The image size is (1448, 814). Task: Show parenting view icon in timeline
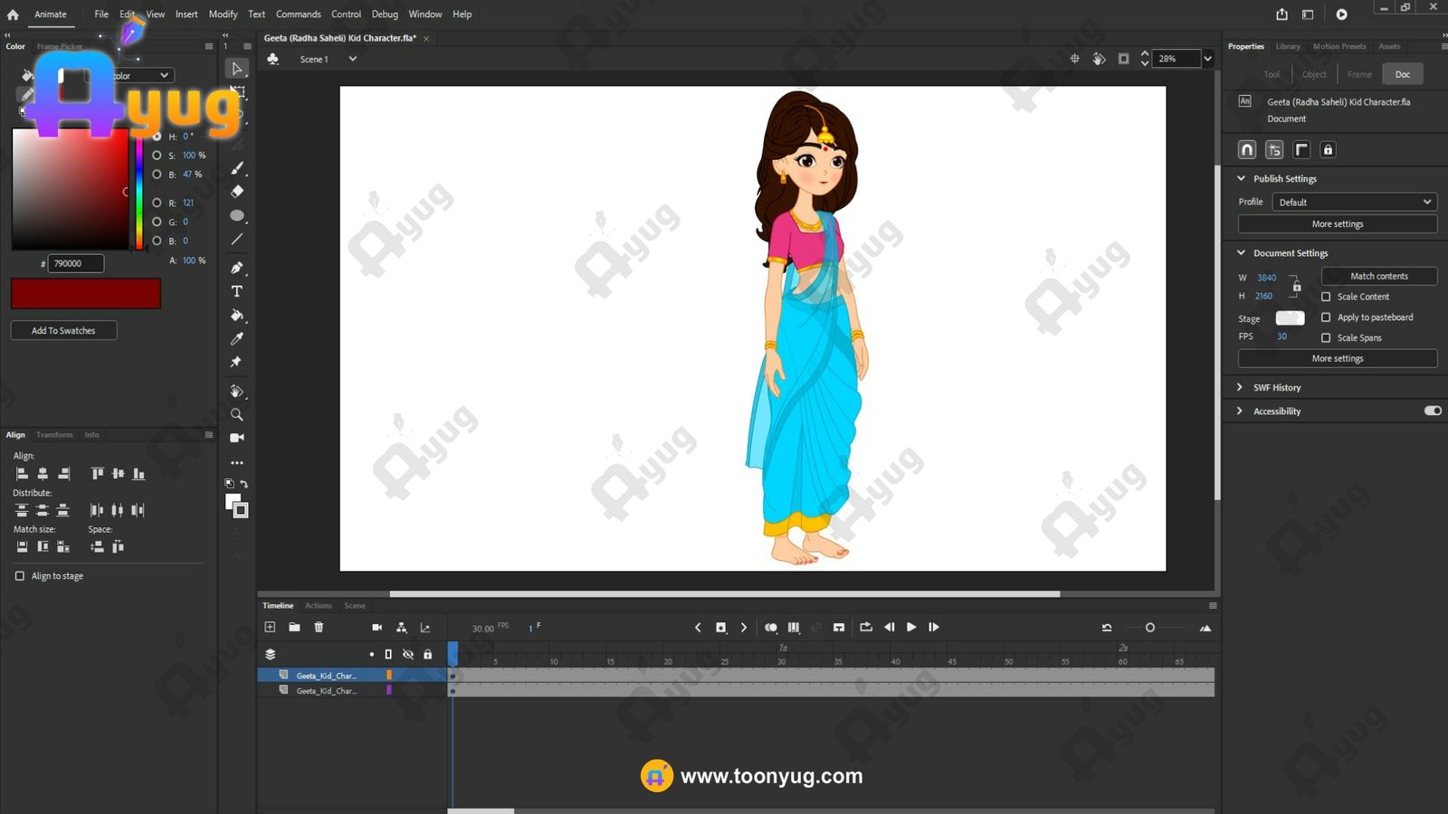click(401, 627)
